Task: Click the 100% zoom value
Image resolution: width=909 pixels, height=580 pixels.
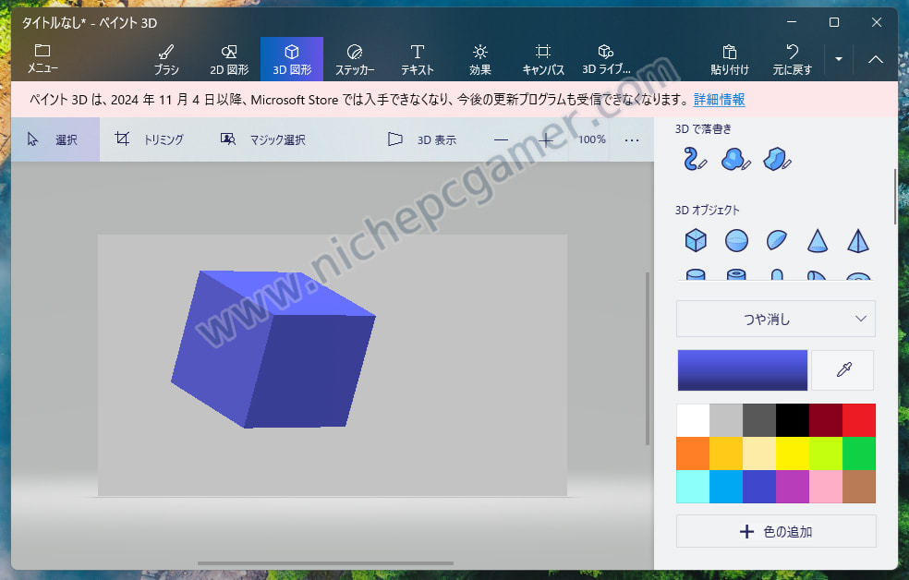Action: pos(591,139)
